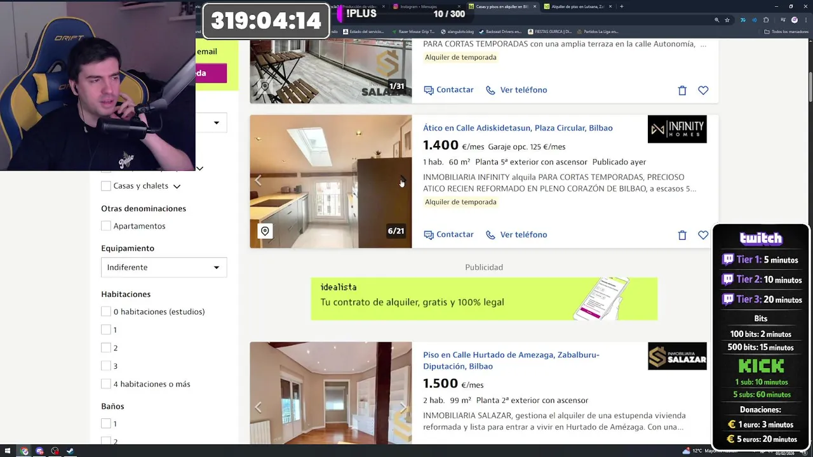The height and width of the screenshot is (457, 813).
Task: Expand the chevron above Casas y chalets
Action: (x=199, y=168)
